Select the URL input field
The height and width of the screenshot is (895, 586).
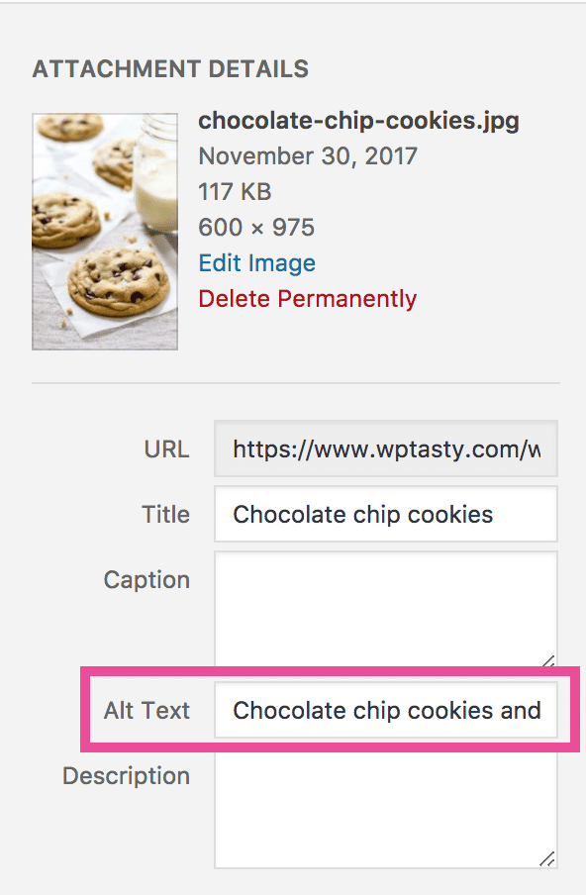384,448
